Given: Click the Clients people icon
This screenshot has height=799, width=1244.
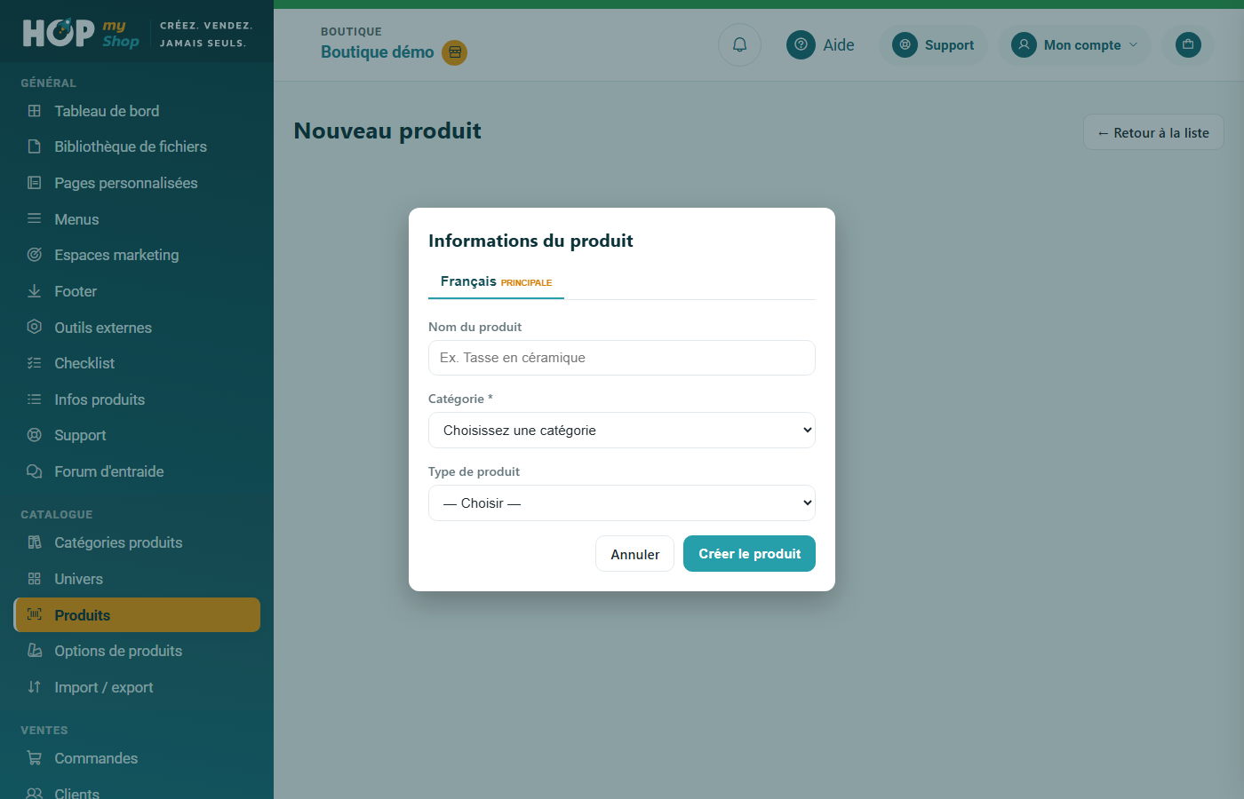Looking at the screenshot, I should (x=35, y=794).
